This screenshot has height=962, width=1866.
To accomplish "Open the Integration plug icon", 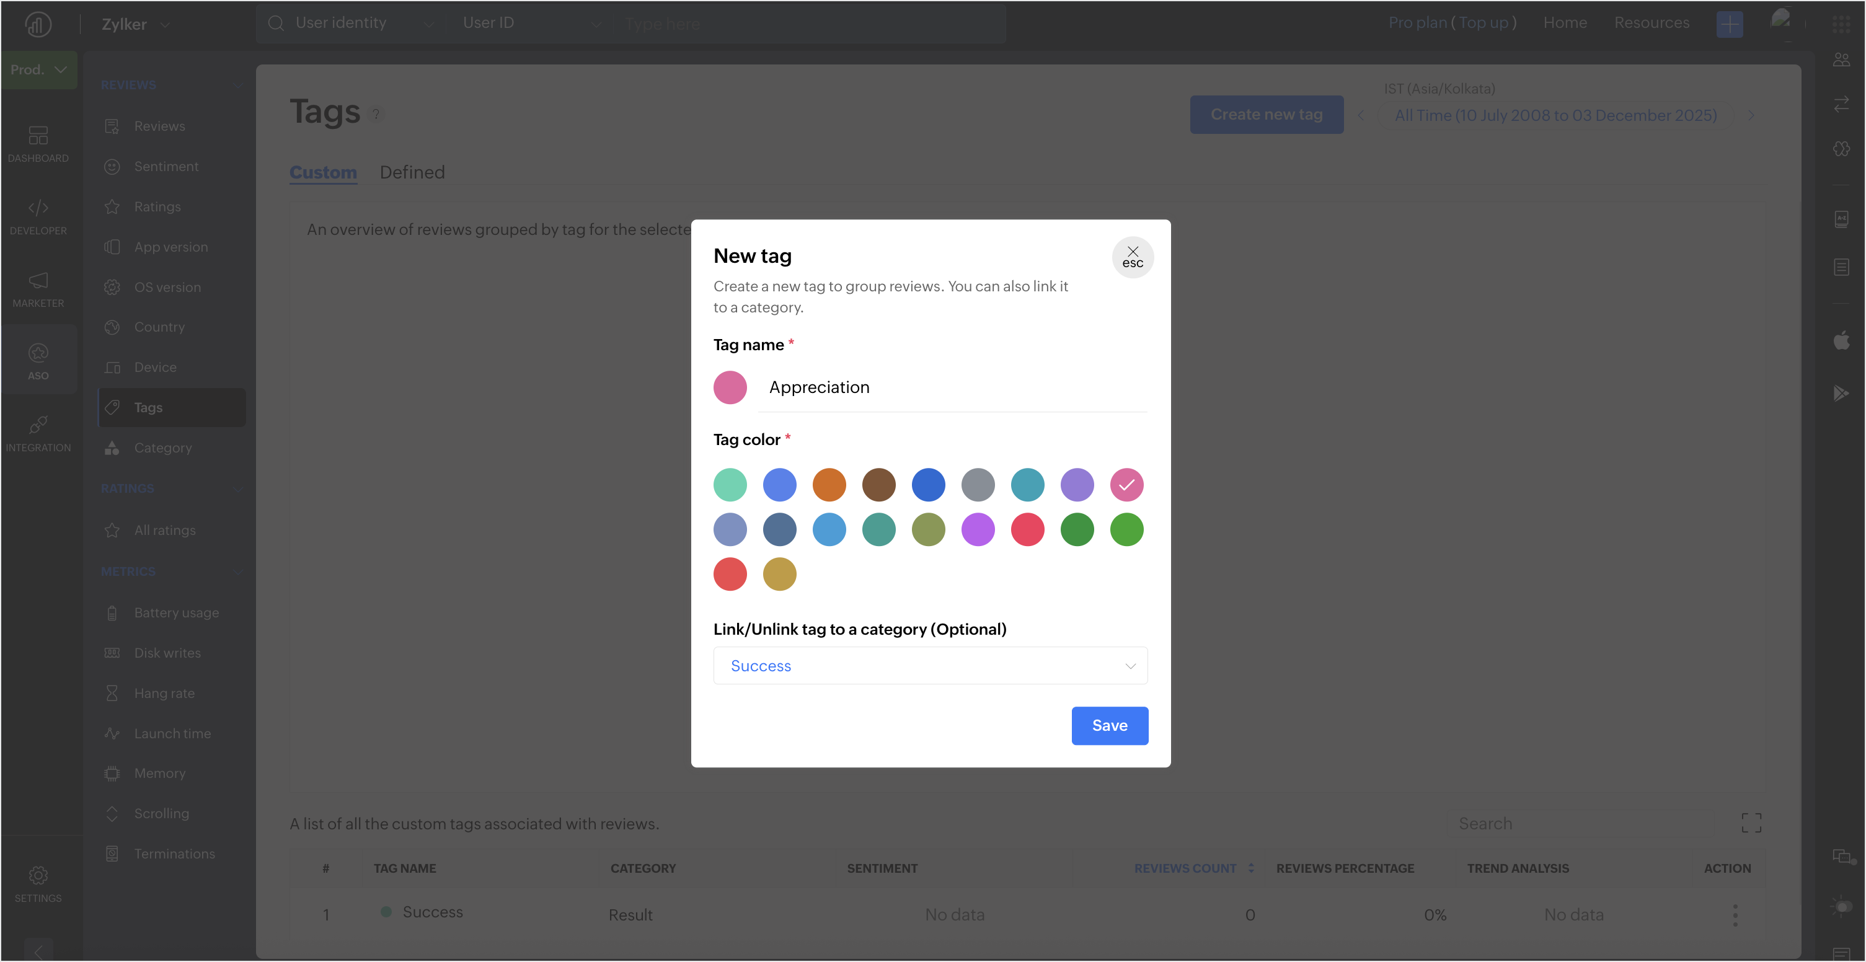I will point(38,433).
